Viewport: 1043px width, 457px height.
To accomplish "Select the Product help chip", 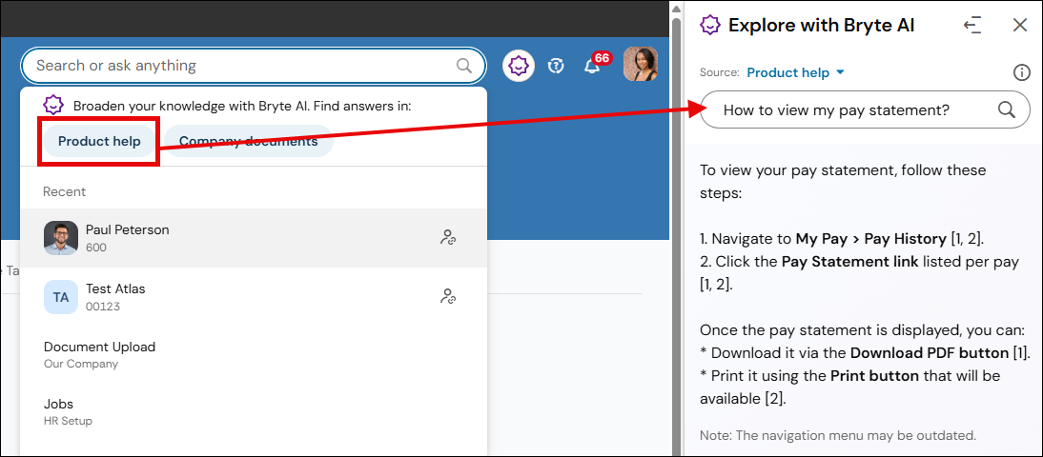I will pyautogui.click(x=100, y=142).
